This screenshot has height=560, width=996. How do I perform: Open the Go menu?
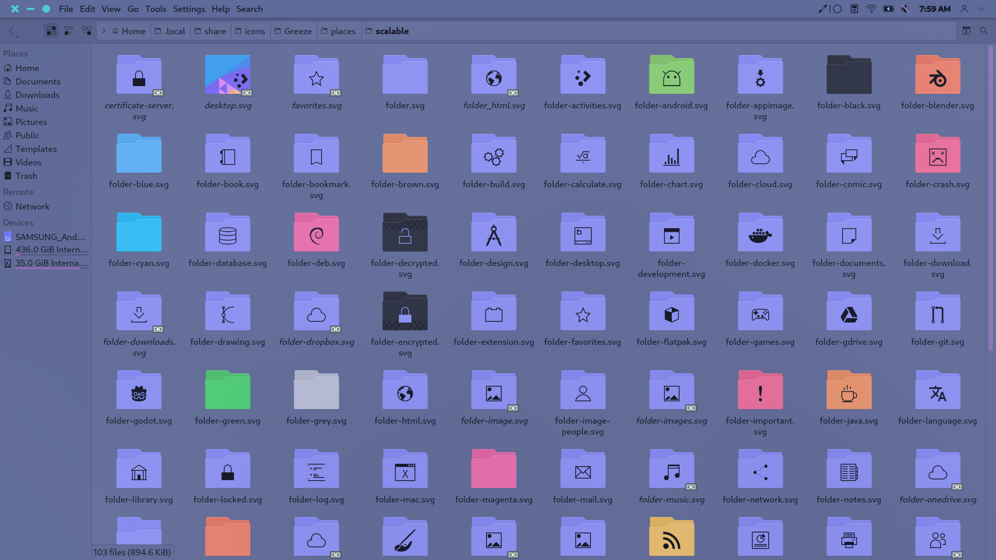(x=133, y=9)
